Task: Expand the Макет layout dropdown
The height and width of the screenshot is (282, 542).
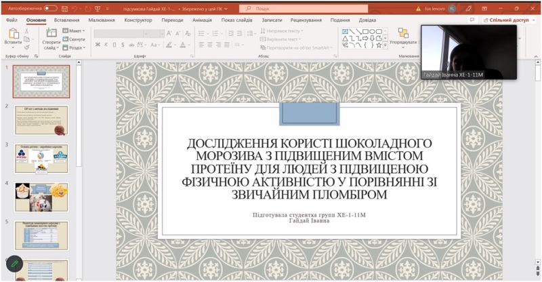Action: 75,31
